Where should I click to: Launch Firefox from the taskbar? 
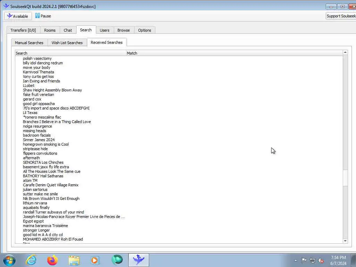click(x=52, y=260)
